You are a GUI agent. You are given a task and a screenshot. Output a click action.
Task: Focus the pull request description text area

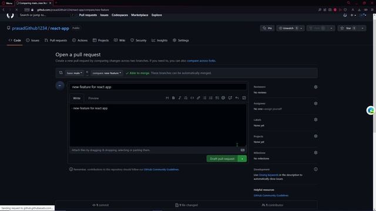point(158,125)
